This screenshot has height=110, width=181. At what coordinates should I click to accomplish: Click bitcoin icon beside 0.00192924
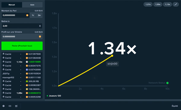tap(27, 74)
